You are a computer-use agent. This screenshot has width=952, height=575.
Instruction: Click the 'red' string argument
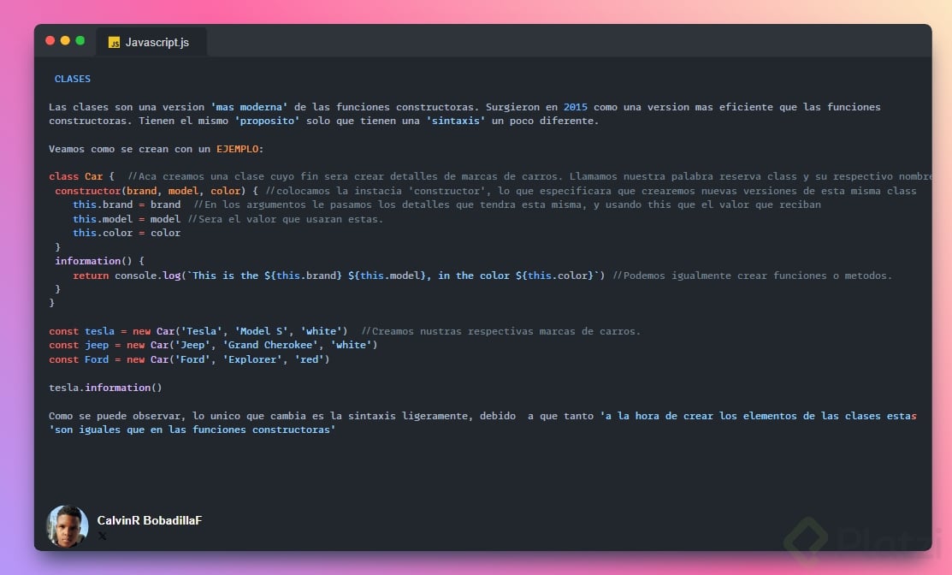click(x=309, y=359)
